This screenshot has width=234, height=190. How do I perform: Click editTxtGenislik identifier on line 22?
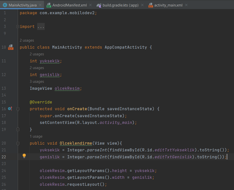pyautogui.click(x=173, y=157)
